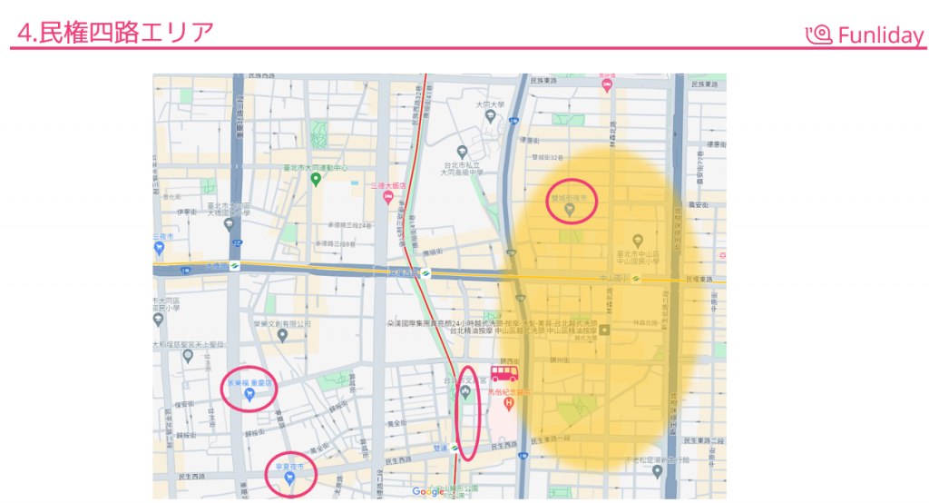Click the Funliday logo

tap(865, 35)
